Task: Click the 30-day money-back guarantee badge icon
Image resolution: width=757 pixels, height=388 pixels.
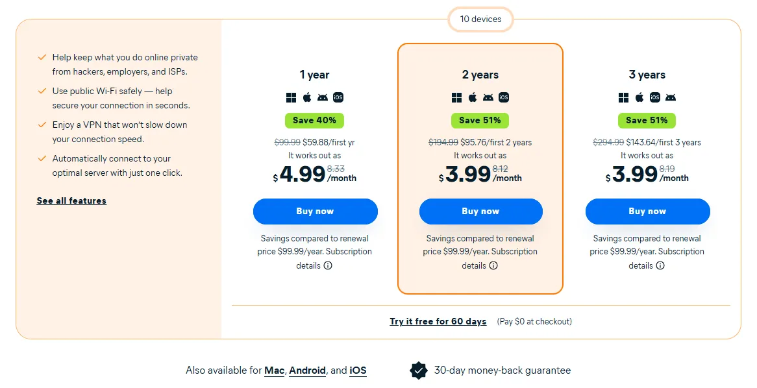Action: (419, 370)
